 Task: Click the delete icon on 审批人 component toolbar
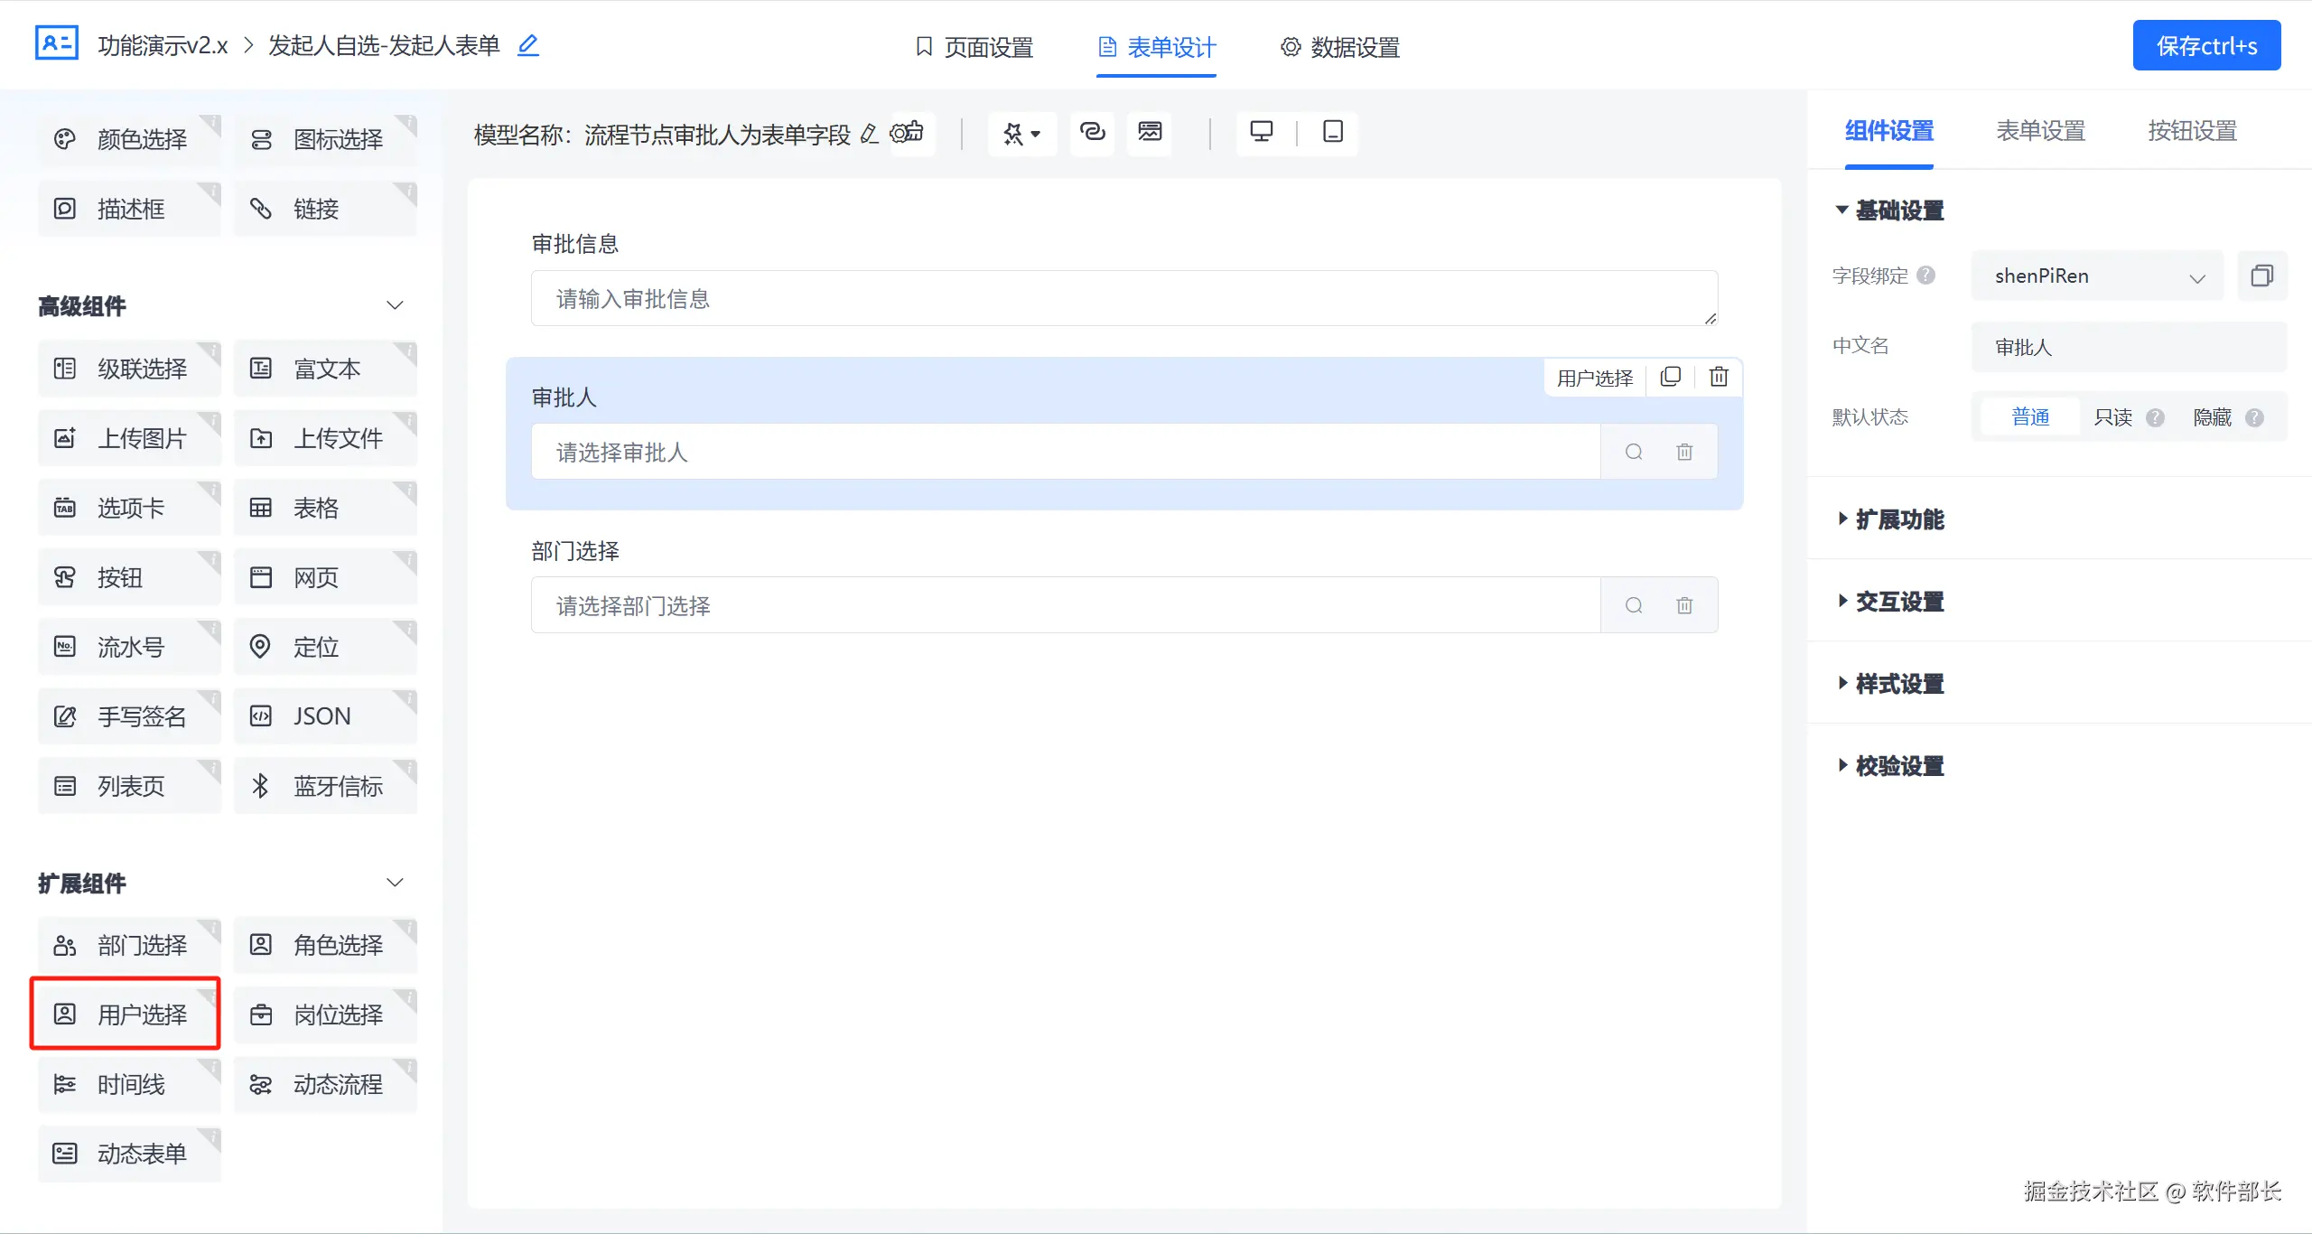(x=1719, y=377)
